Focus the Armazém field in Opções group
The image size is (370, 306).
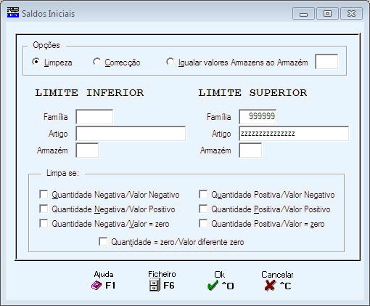[326, 62]
